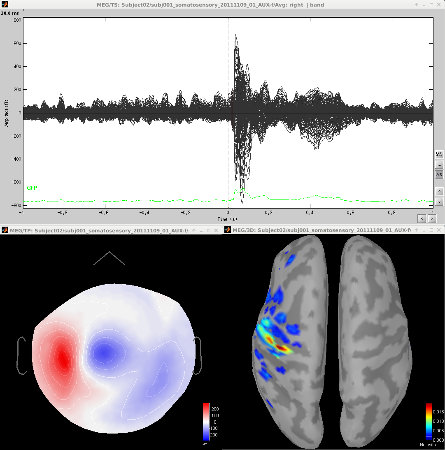
Task: Click the MATLAB icon in MEG/3D window title
Action: pyautogui.click(x=227, y=230)
